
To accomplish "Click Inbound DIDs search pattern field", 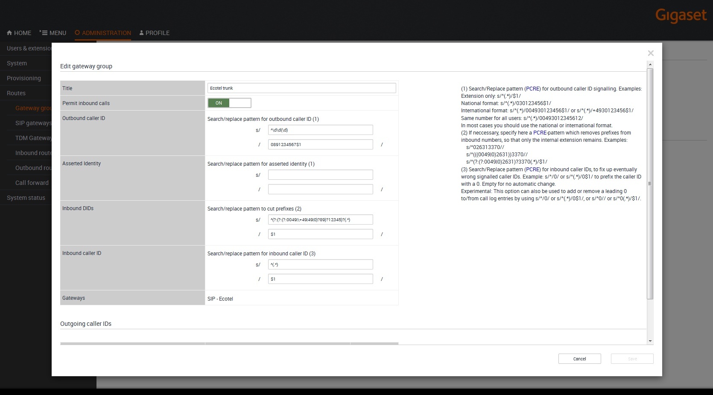I will [321, 219].
